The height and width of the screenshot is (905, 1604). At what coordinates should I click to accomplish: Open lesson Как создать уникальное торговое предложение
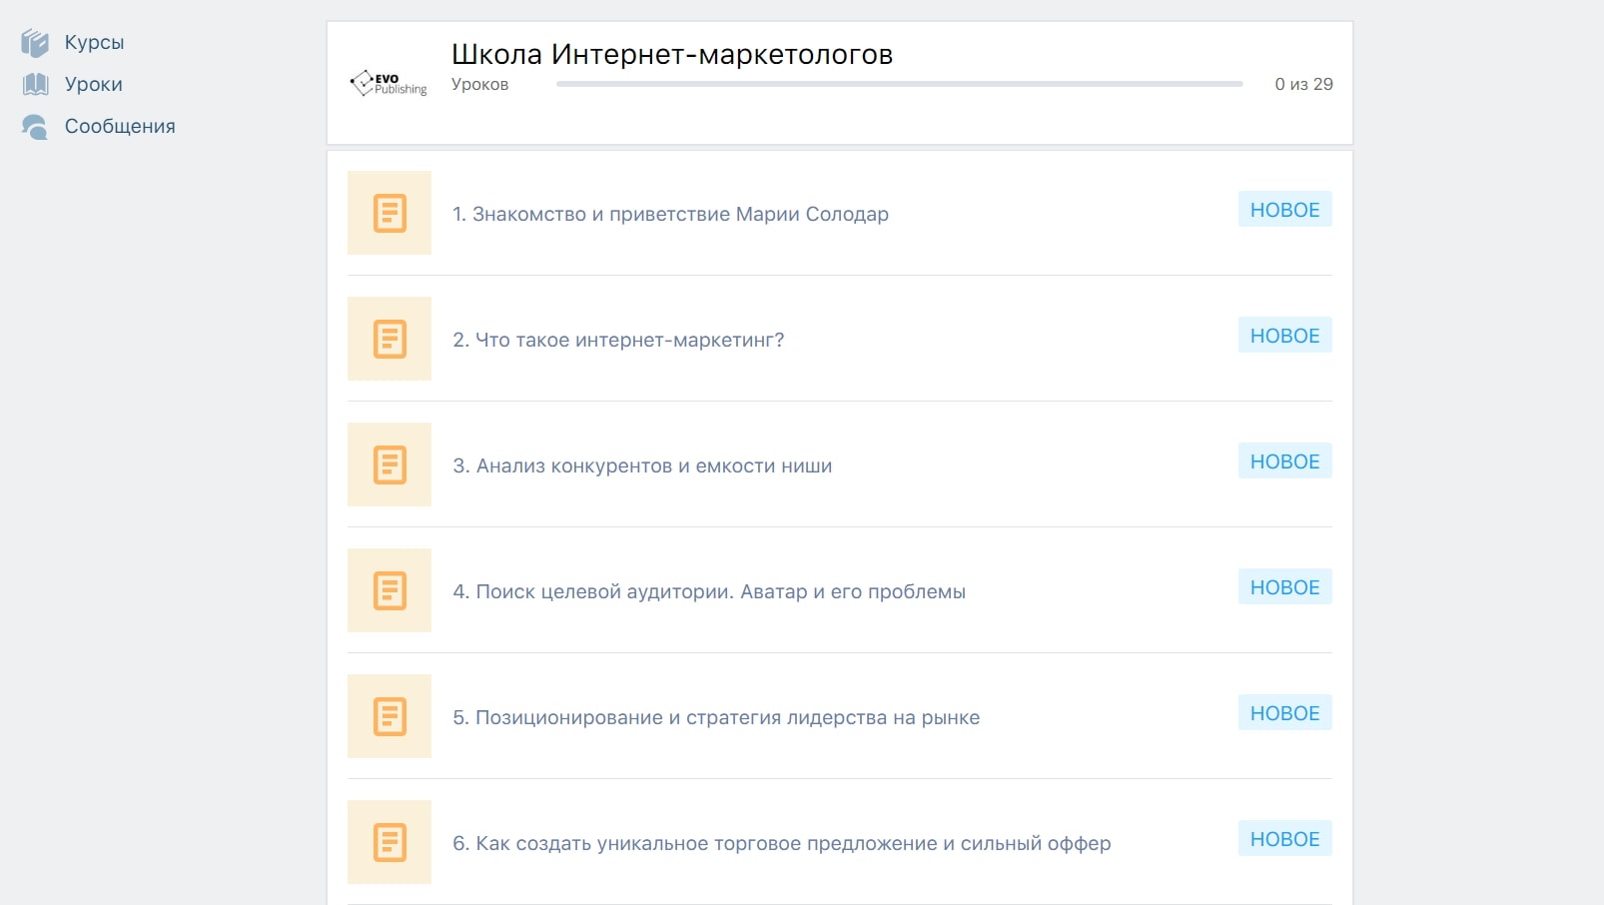coord(782,843)
